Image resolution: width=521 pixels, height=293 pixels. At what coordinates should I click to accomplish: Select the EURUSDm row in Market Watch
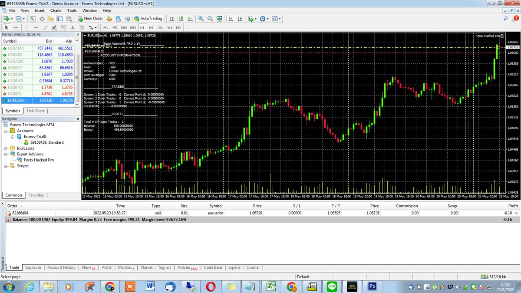point(17,100)
